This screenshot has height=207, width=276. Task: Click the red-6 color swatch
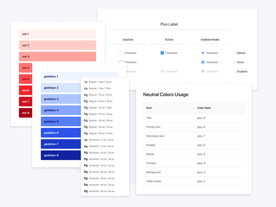(25, 90)
